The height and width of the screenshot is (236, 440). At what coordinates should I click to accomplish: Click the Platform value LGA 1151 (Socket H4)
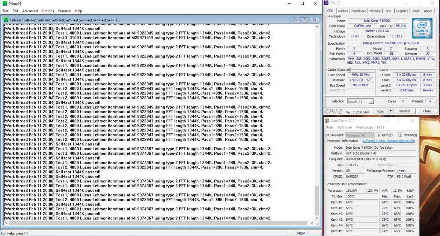(x=380, y=154)
